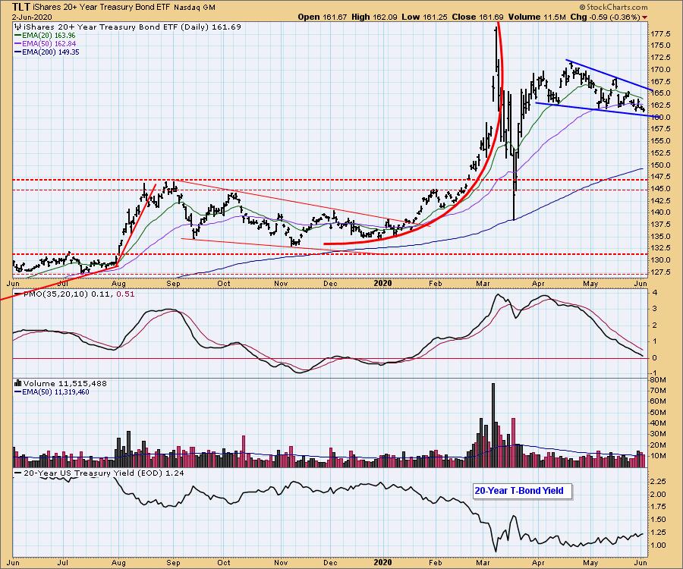Click the EMA(200) 149.35 legend text
The height and width of the screenshot is (569, 683).
click(x=51, y=52)
